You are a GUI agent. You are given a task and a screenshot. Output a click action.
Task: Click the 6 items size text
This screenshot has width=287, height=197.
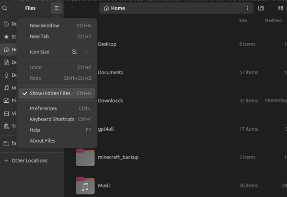click(247, 44)
